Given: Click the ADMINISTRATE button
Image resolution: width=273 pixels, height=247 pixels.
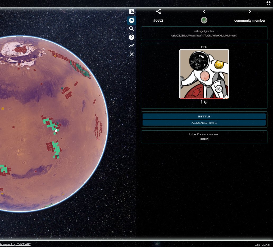Looking at the screenshot, I should click(x=204, y=123).
